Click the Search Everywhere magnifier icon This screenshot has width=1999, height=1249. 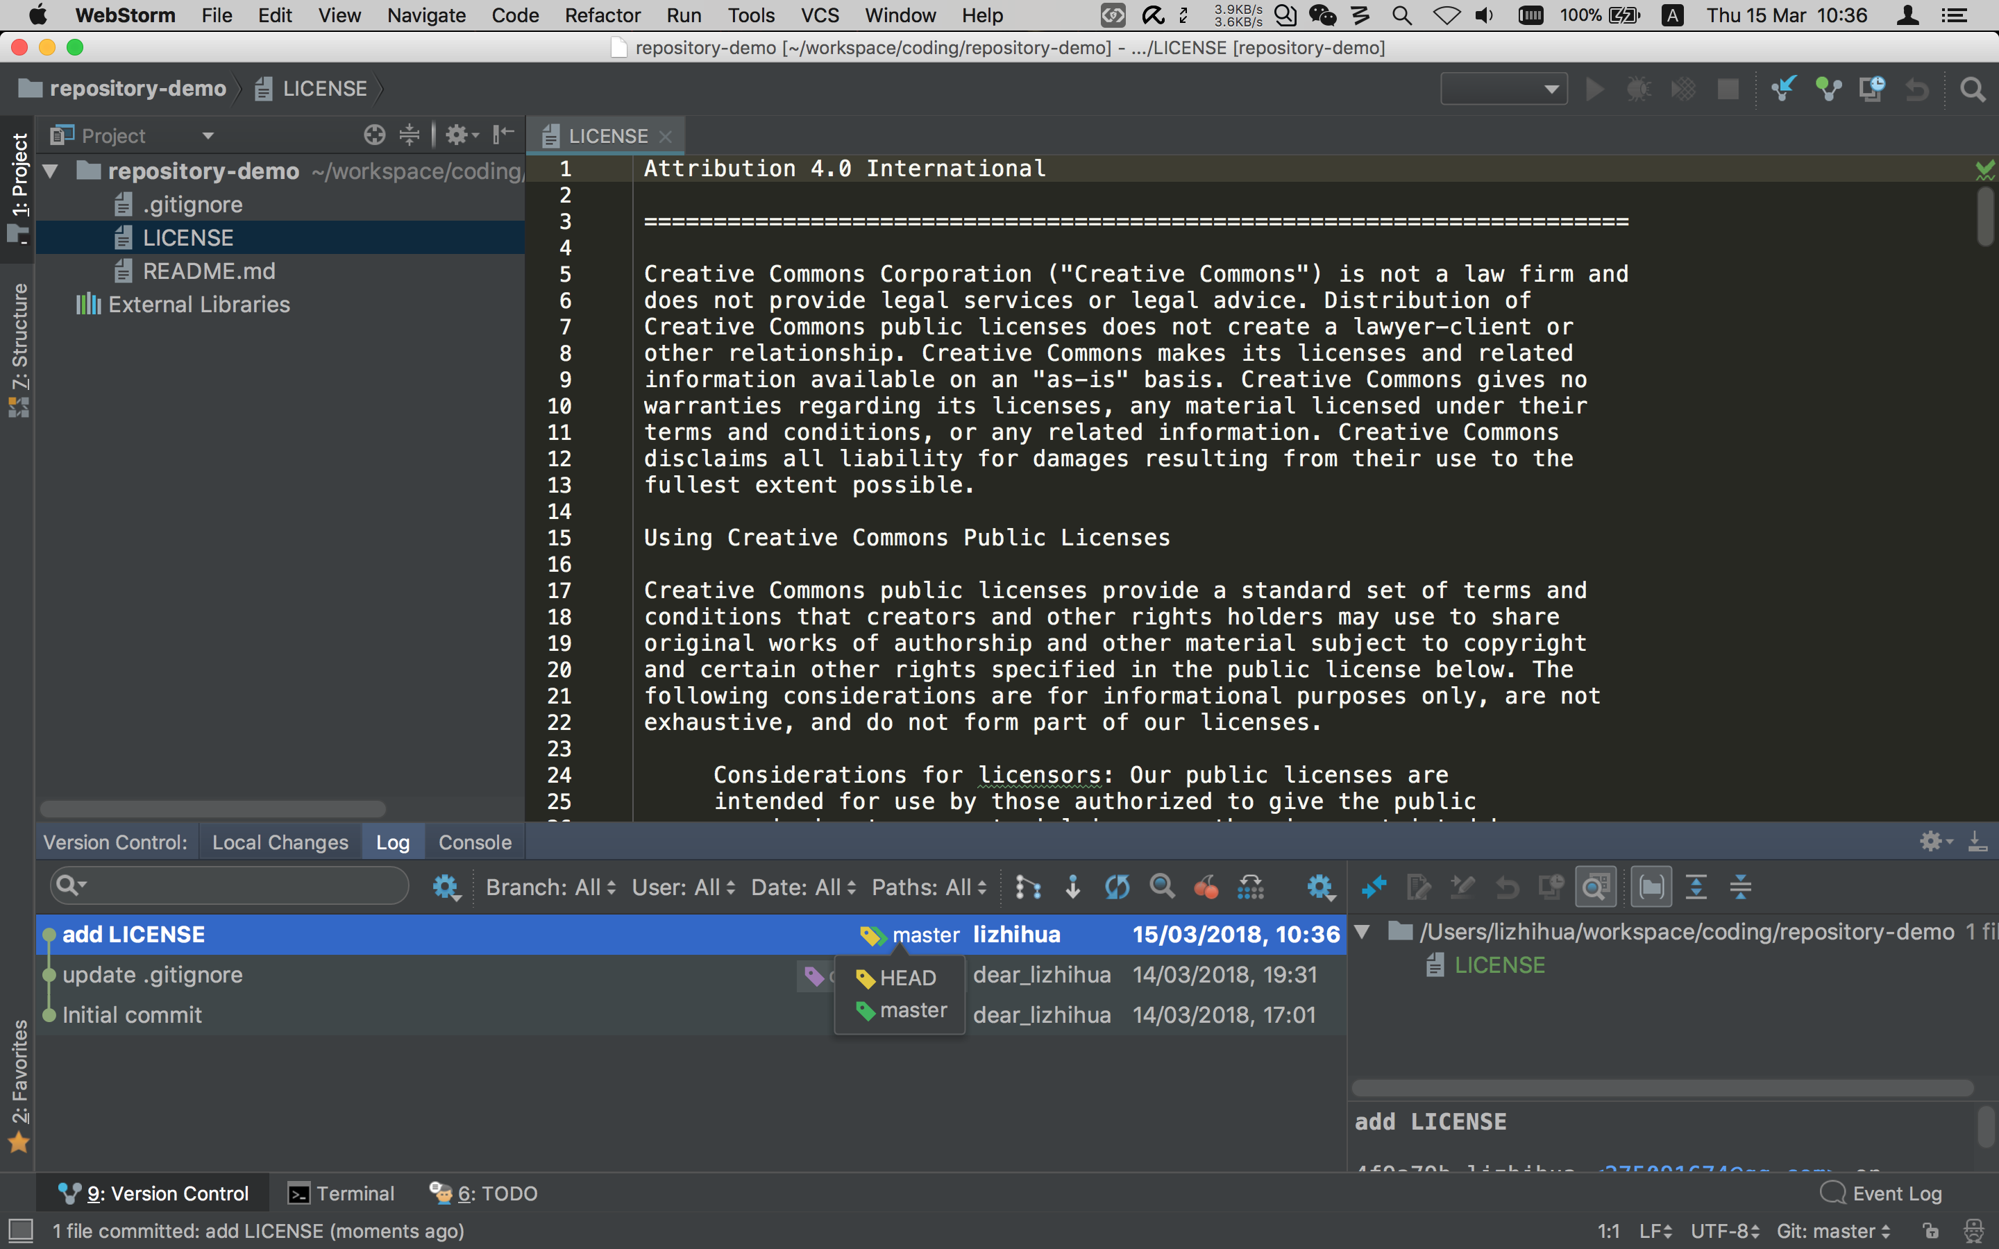(1973, 88)
